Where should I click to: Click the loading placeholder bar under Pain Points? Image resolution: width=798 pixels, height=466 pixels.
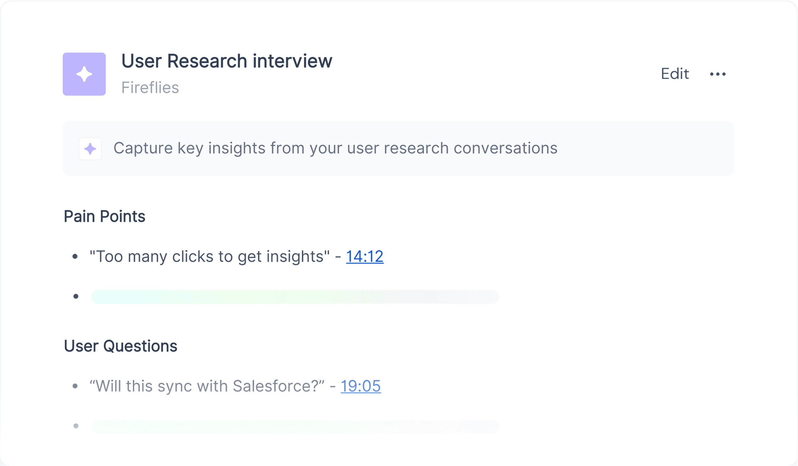295,297
